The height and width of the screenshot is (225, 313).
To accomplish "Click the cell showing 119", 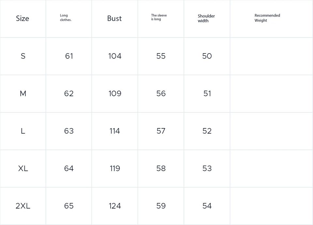I will click(115, 169).
